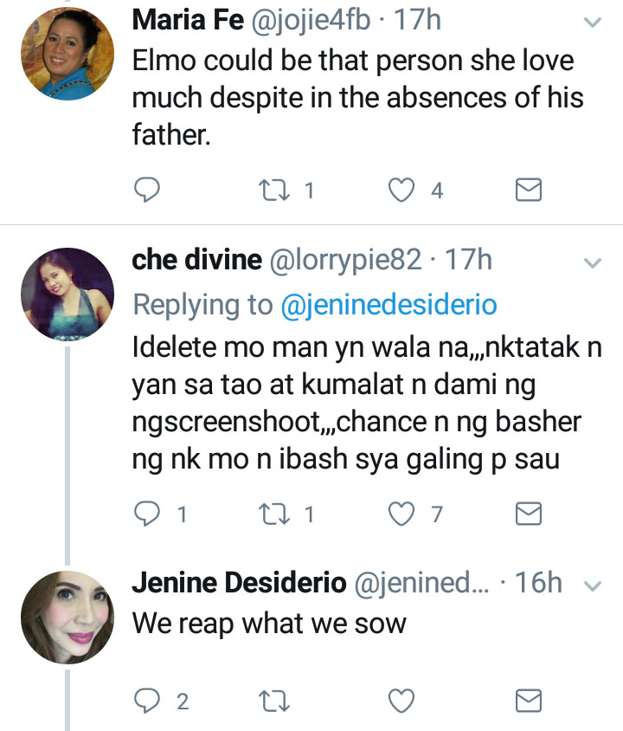Screen dimensions: 623x731
Task: Reply to che divine's tweet
Action: [149, 514]
